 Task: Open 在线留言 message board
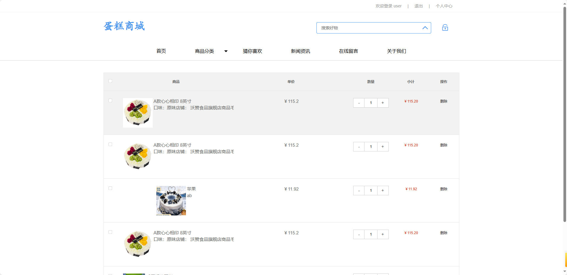348,51
